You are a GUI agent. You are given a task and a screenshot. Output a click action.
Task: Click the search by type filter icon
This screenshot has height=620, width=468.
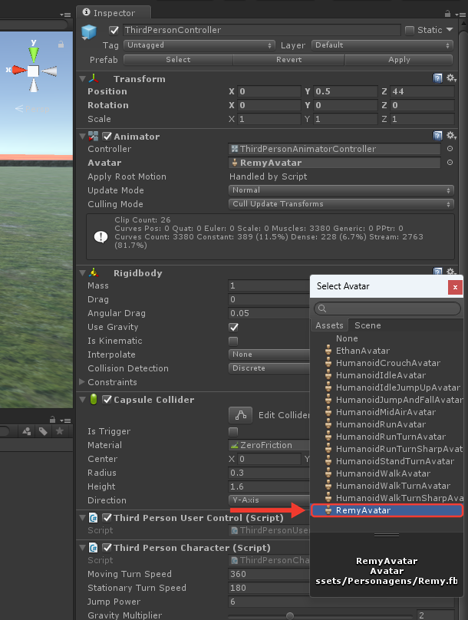(x=27, y=431)
